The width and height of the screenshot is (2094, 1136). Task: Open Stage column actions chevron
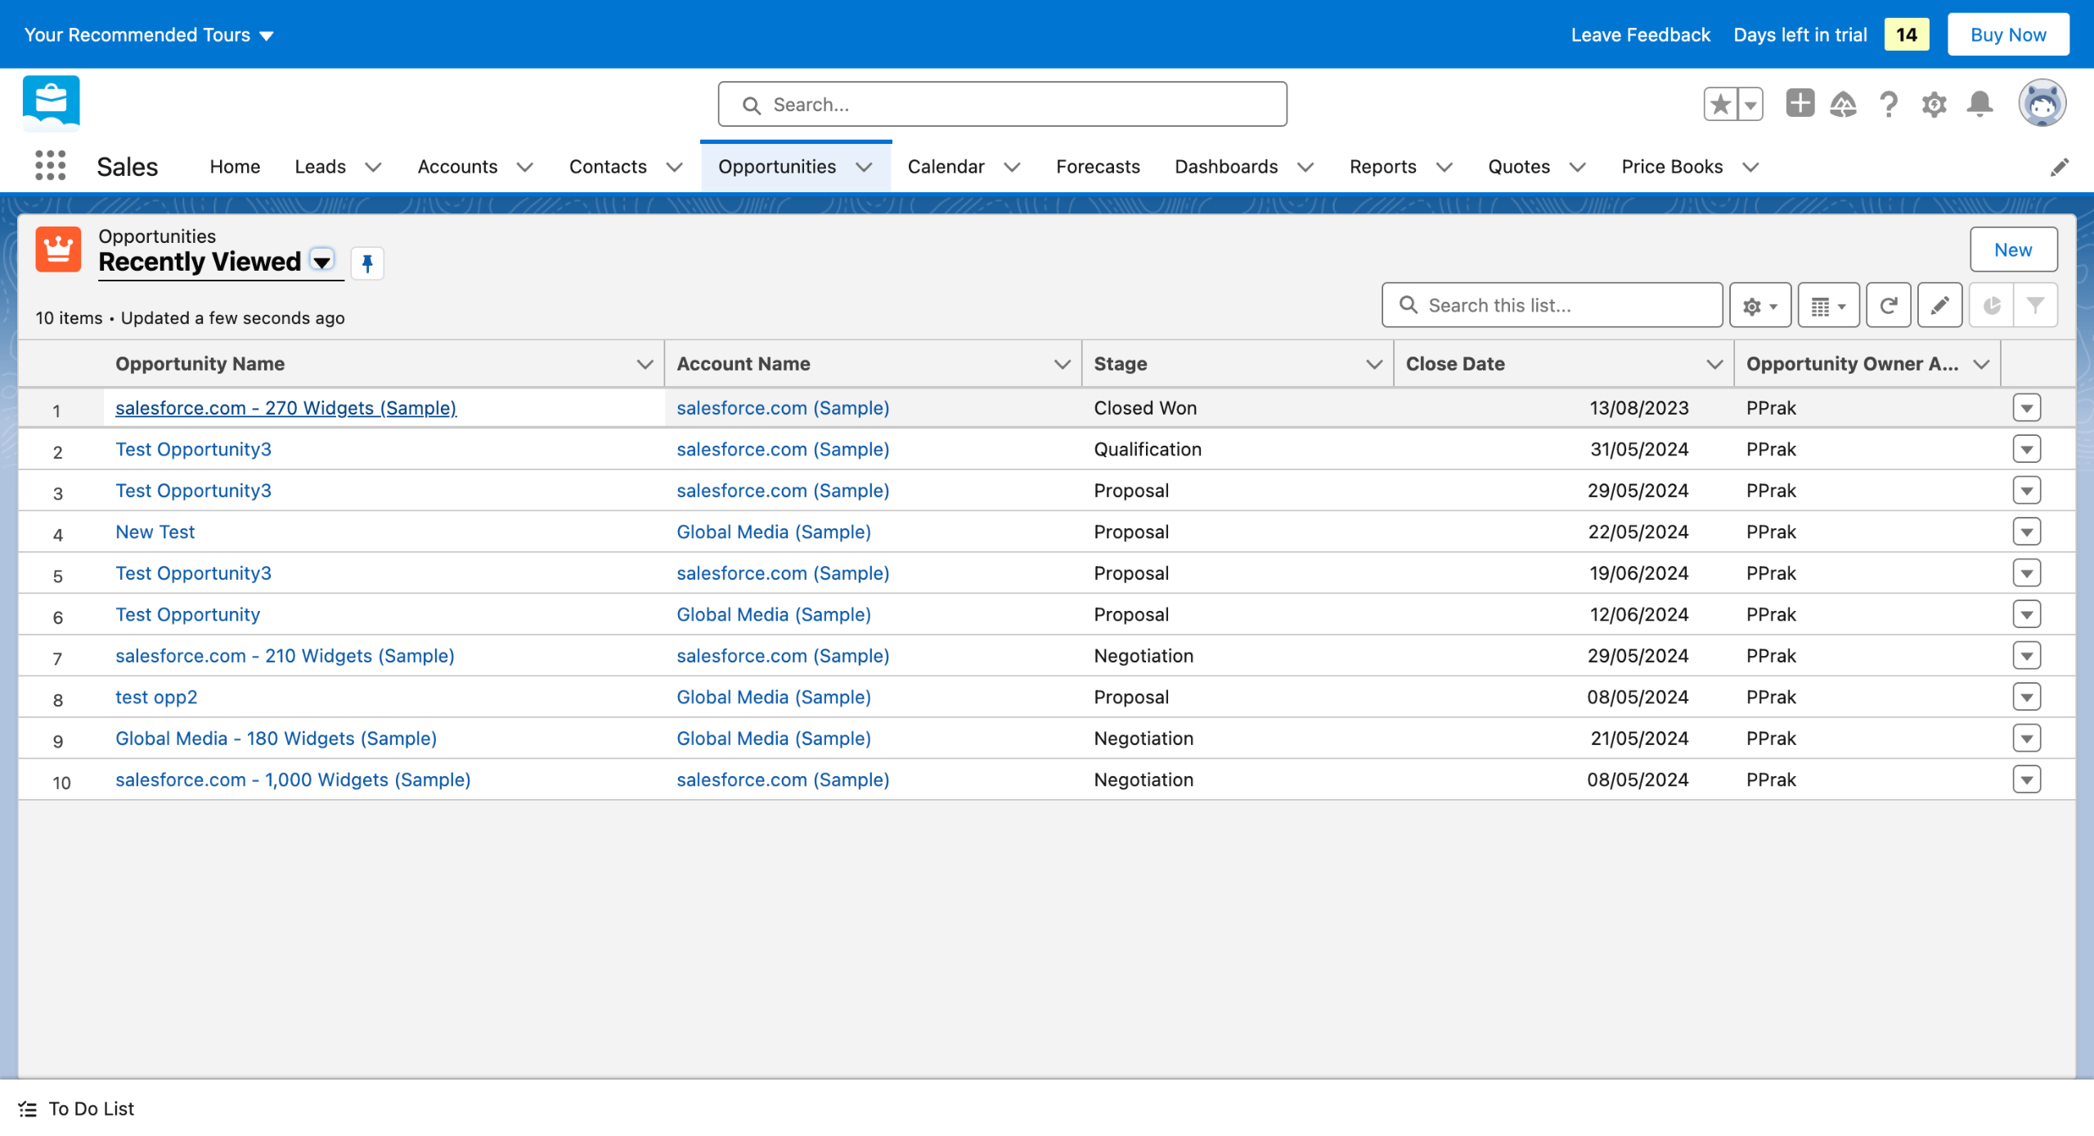point(1374,364)
